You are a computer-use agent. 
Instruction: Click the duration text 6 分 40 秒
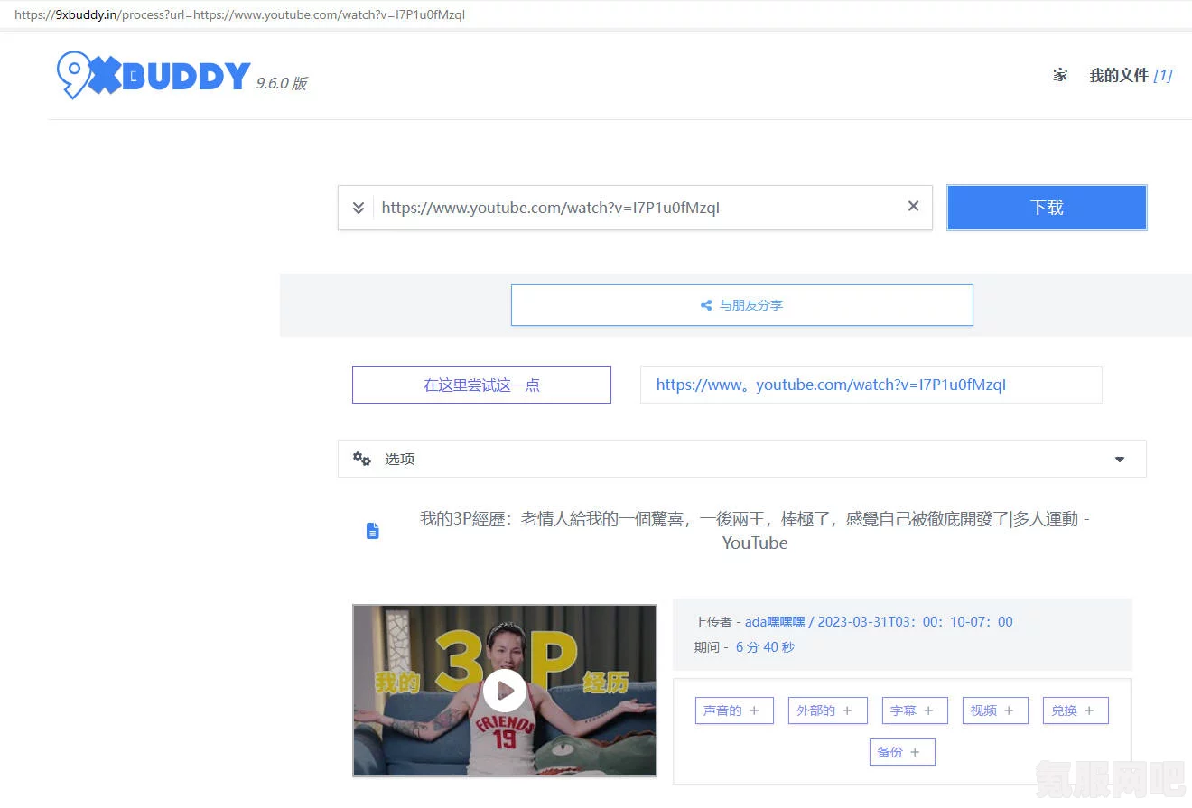click(x=765, y=647)
